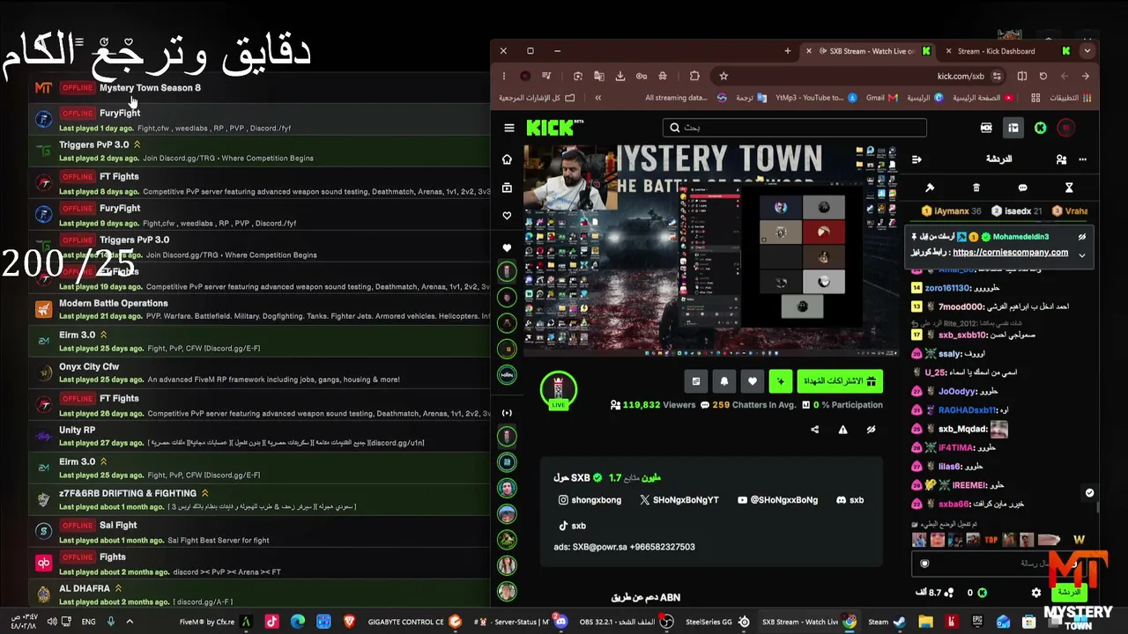Expand the pinned chat message chevron
Image resolution: width=1128 pixels, height=634 pixels.
(x=1081, y=255)
